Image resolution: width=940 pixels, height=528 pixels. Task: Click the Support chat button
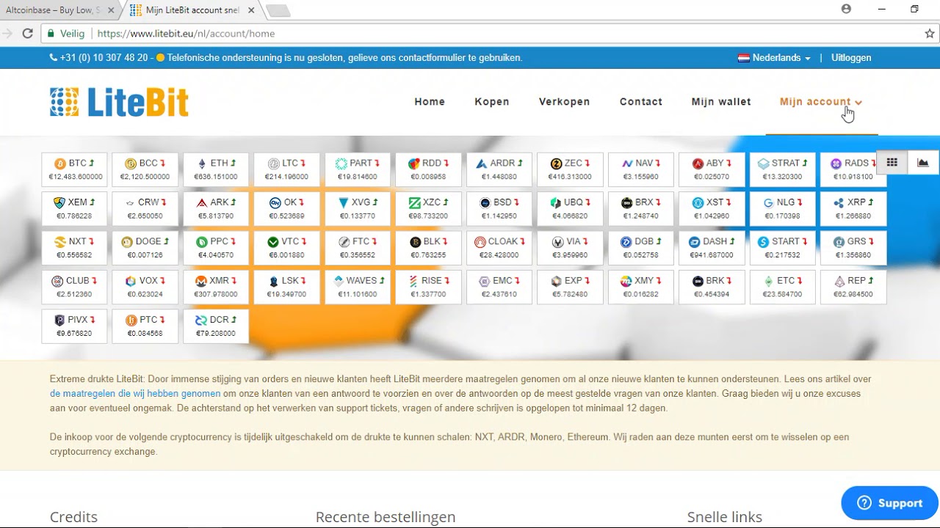pyautogui.click(x=889, y=503)
